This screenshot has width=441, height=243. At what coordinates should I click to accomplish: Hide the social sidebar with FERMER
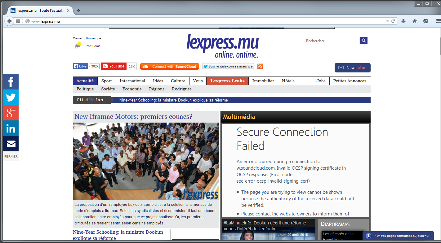(11, 156)
